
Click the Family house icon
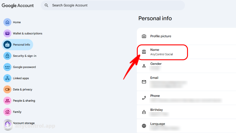[7, 112]
